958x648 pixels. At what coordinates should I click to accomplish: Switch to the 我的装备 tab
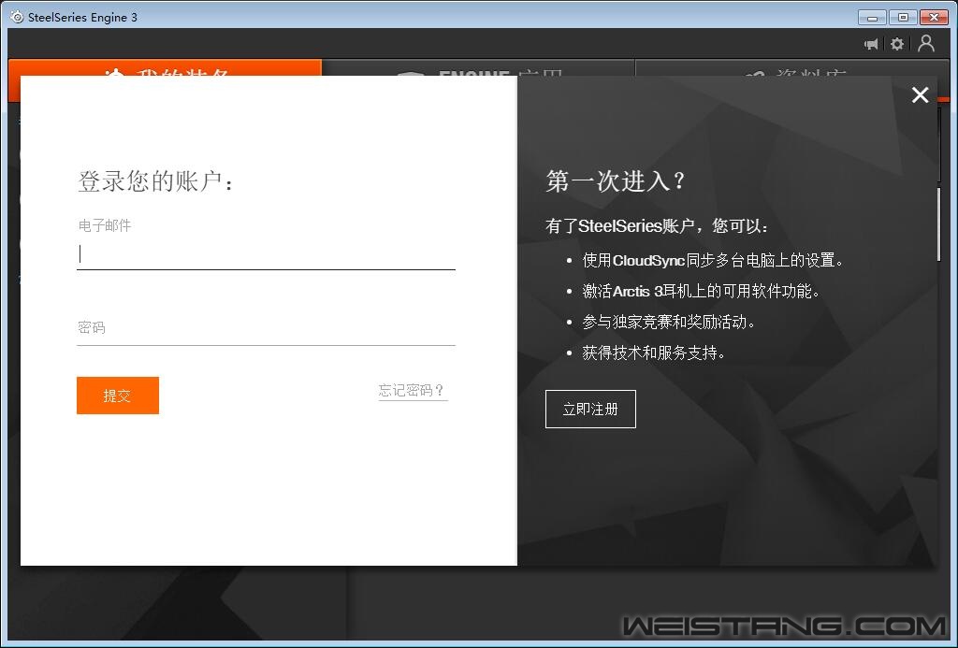pyautogui.click(x=165, y=68)
